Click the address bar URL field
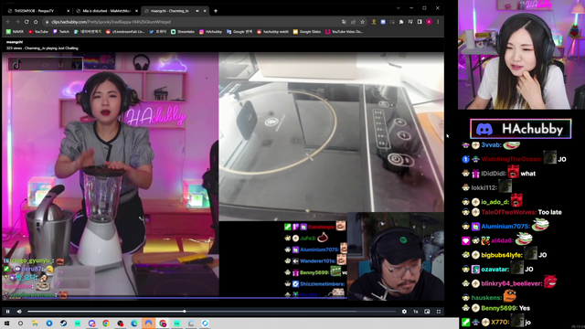 194,22
